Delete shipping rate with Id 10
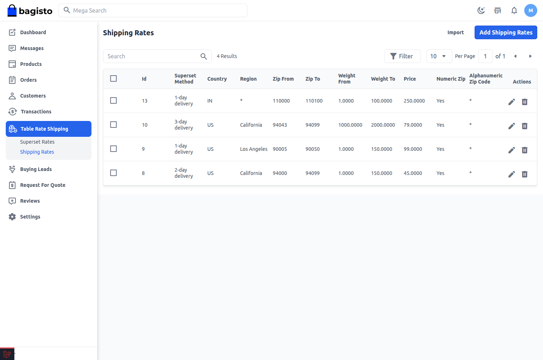The width and height of the screenshot is (543, 360). coord(525,126)
